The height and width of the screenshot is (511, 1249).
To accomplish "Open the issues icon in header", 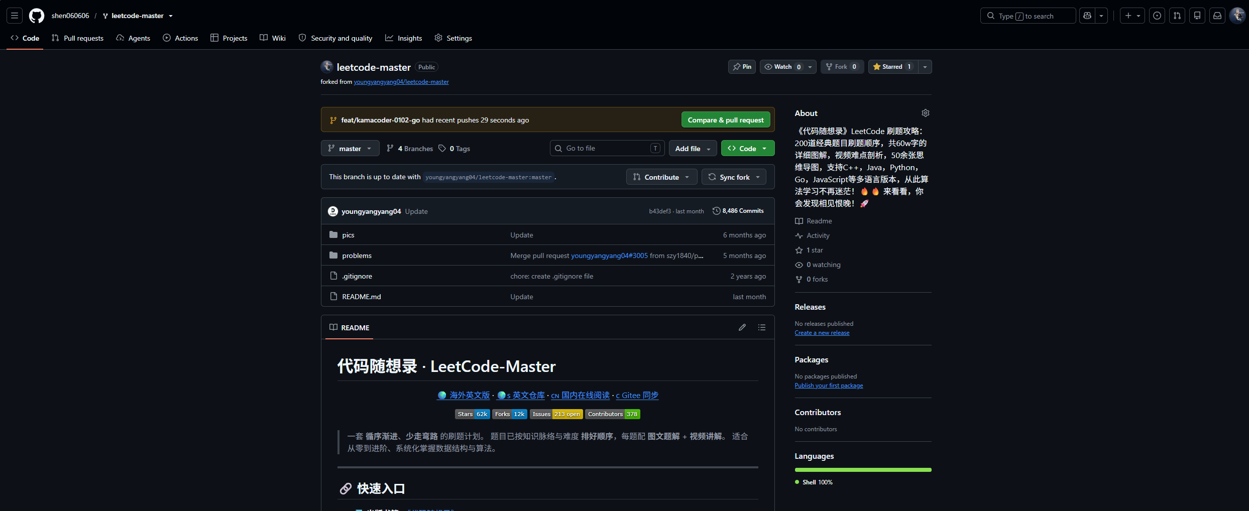I will pos(1157,16).
